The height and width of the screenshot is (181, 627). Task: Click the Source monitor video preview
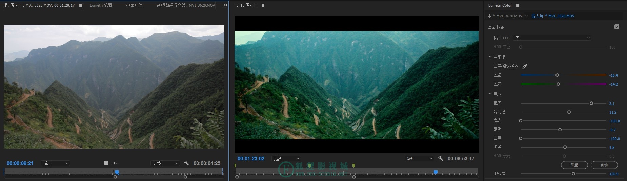pyautogui.click(x=114, y=87)
